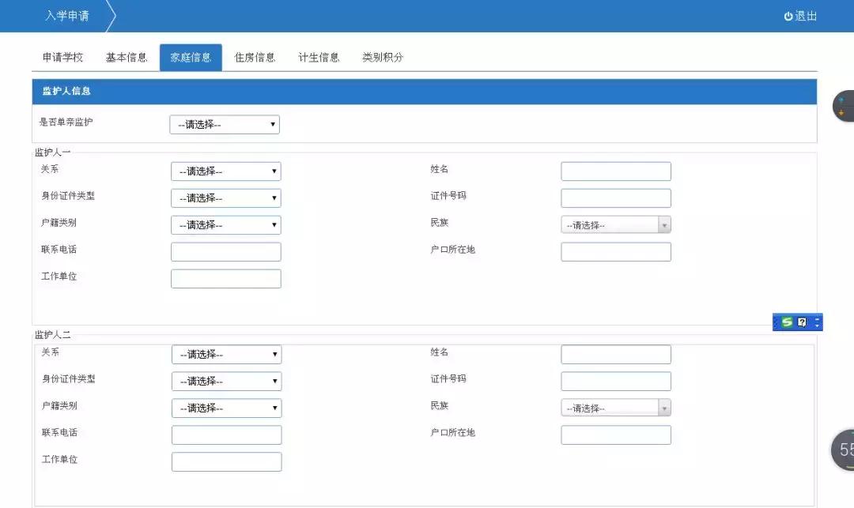Open the 住房信息 tab

tap(254, 56)
